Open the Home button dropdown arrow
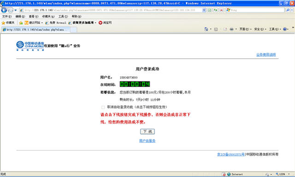The image size is (295, 177). coord(211,29)
